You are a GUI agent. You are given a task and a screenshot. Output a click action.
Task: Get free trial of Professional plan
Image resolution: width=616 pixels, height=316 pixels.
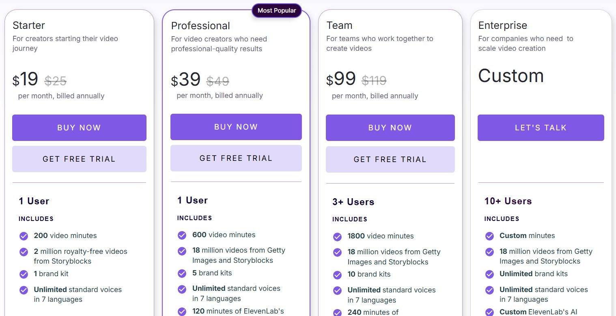pos(236,158)
